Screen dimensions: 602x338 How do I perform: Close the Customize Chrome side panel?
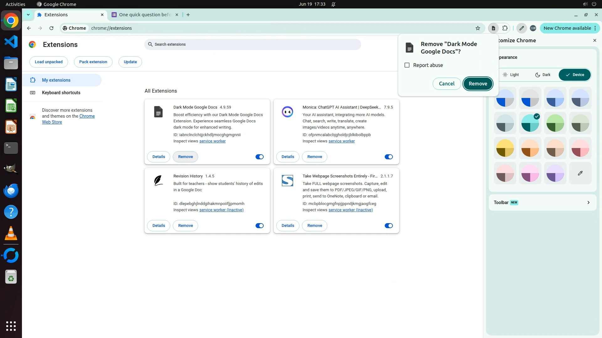click(x=594, y=40)
